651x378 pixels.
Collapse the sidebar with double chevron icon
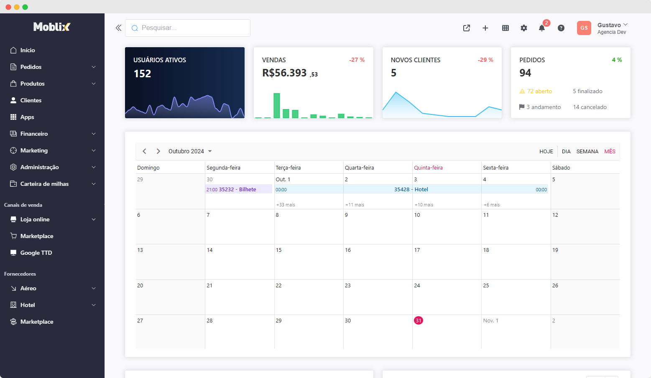[x=118, y=28]
